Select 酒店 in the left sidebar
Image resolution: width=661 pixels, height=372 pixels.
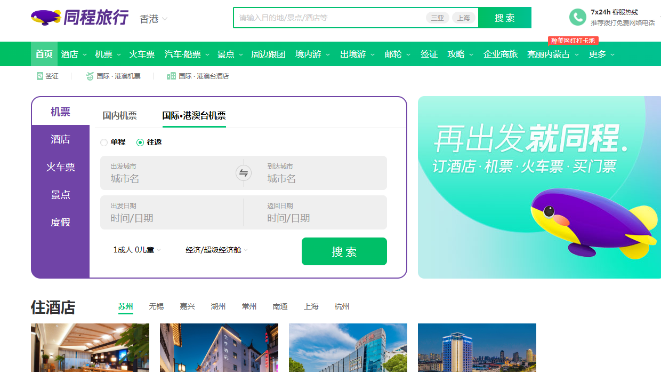[x=60, y=139]
